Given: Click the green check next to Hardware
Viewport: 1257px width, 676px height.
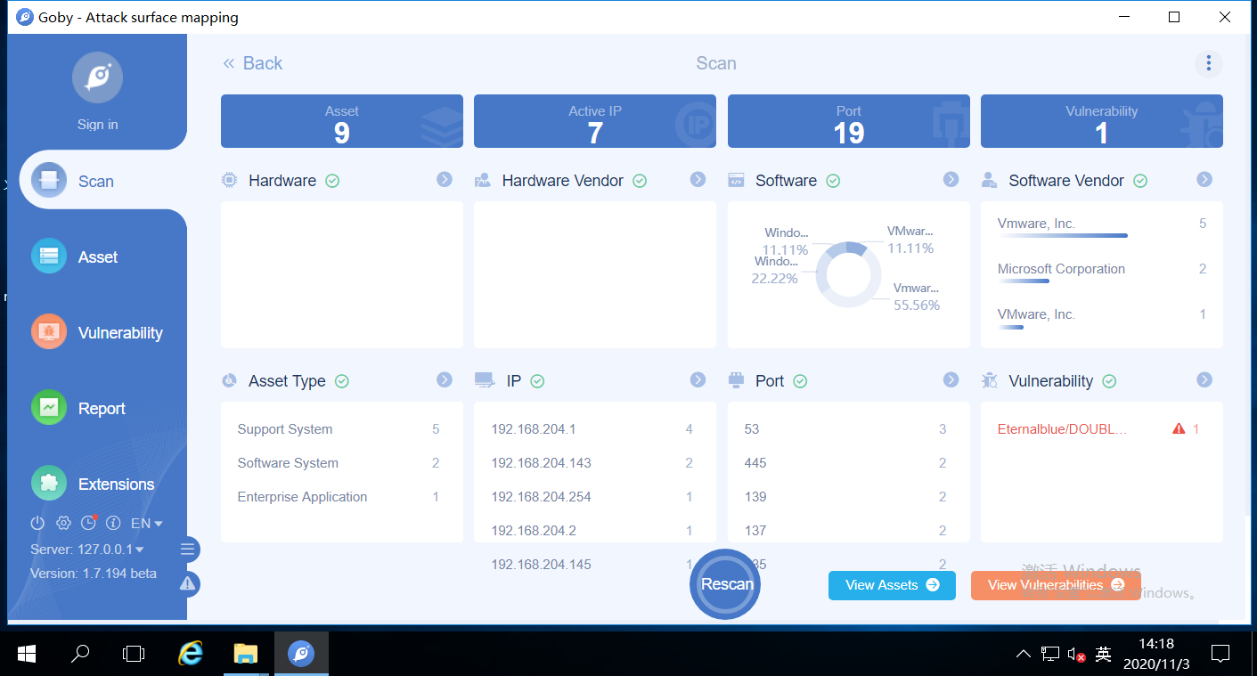Looking at the screenshot, I should [332, 181].
